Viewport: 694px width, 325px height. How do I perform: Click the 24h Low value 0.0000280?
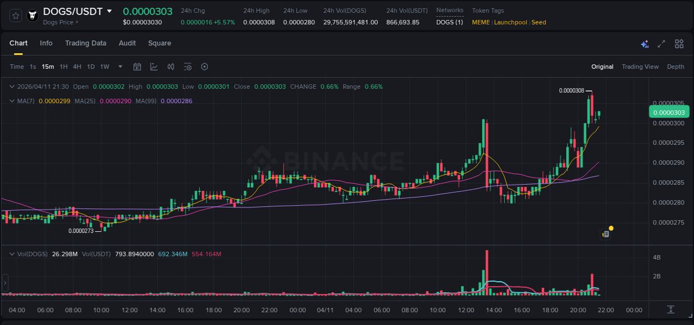(299, 22)
